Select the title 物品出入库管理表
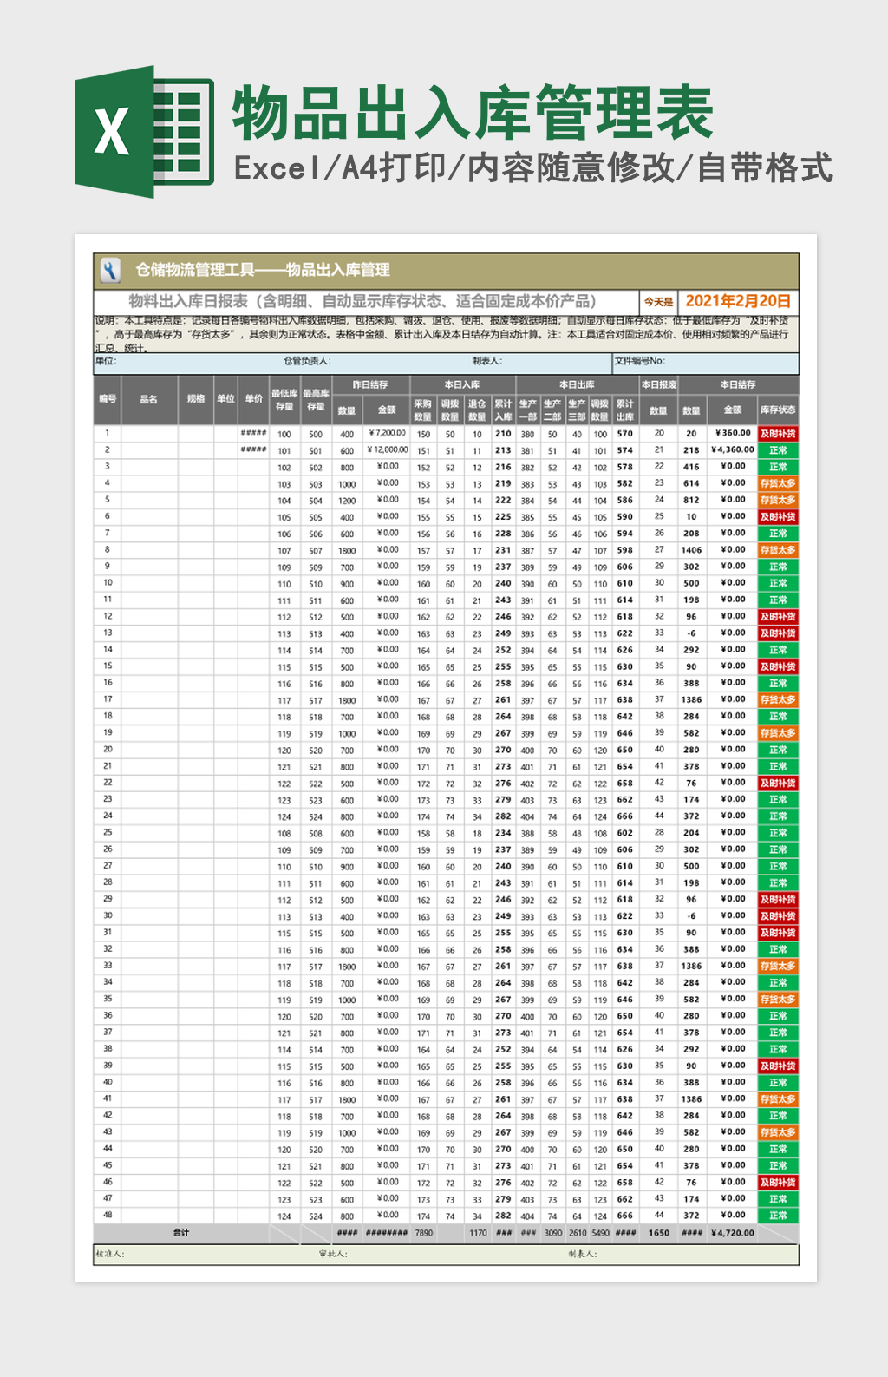888x1377 pixels. 473,113
